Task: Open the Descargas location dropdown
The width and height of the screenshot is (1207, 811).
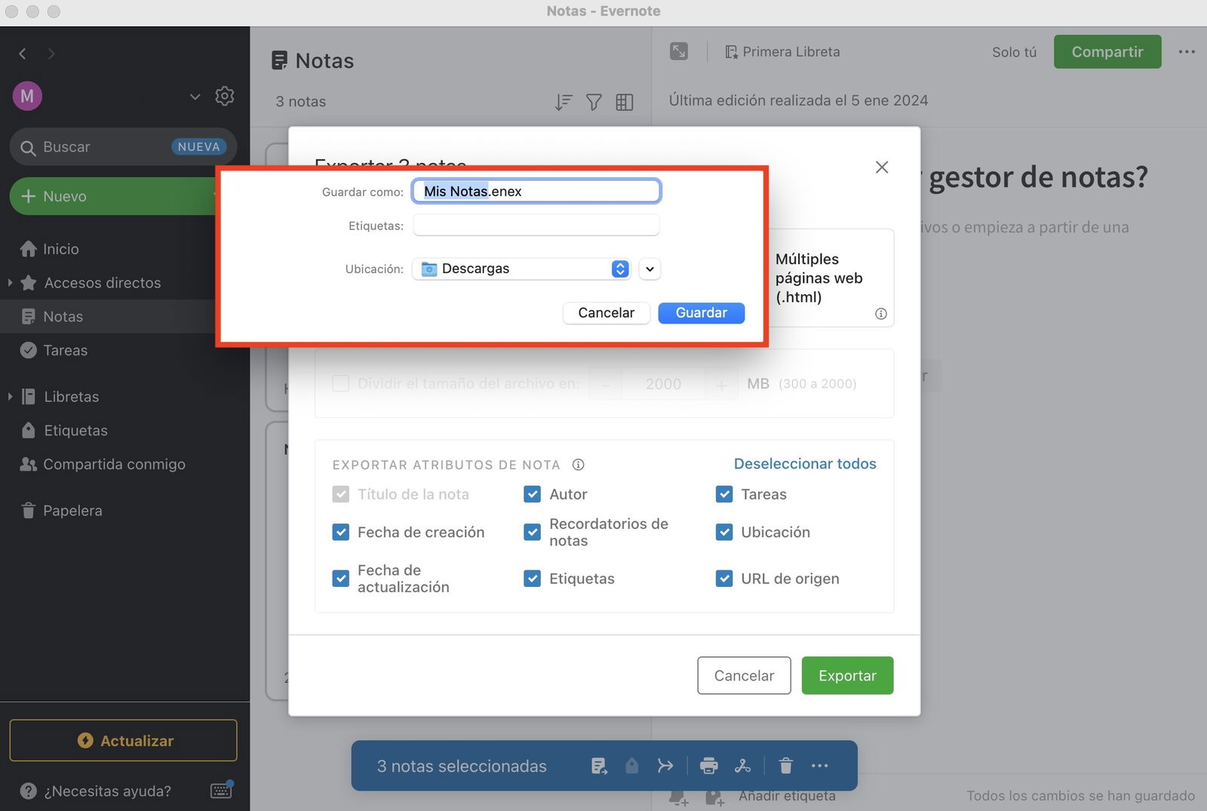Action: (x=521, y=269)
